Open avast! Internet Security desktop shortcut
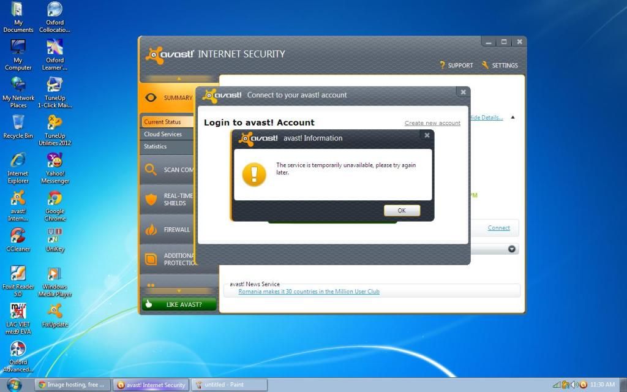The height and width of the screenshot is (392, 627). (x=18, y=206)
